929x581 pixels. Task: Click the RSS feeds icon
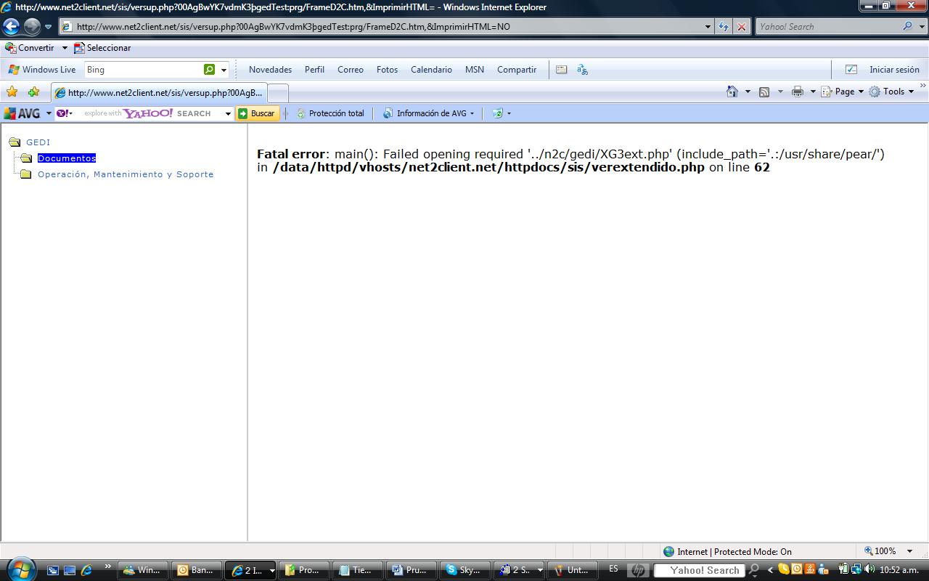point(764,92)
